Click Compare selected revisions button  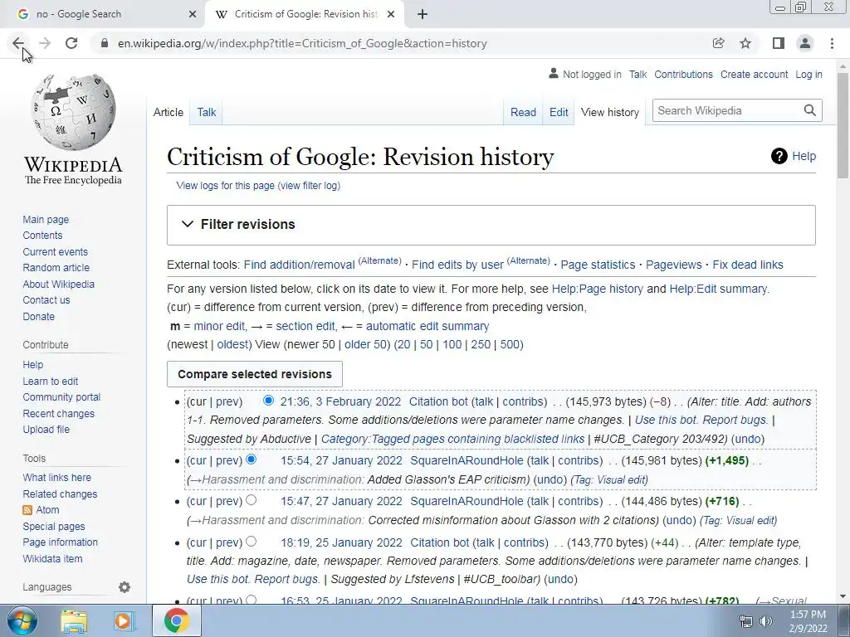pos(255,374)
